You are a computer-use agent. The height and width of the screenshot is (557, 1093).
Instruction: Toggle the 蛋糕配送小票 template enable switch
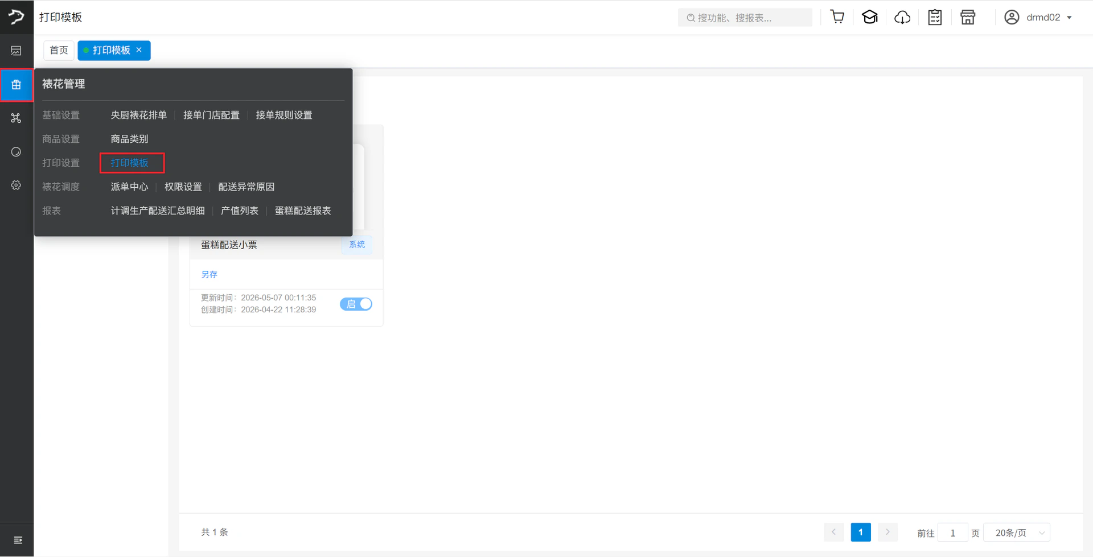tap(356, 304)
